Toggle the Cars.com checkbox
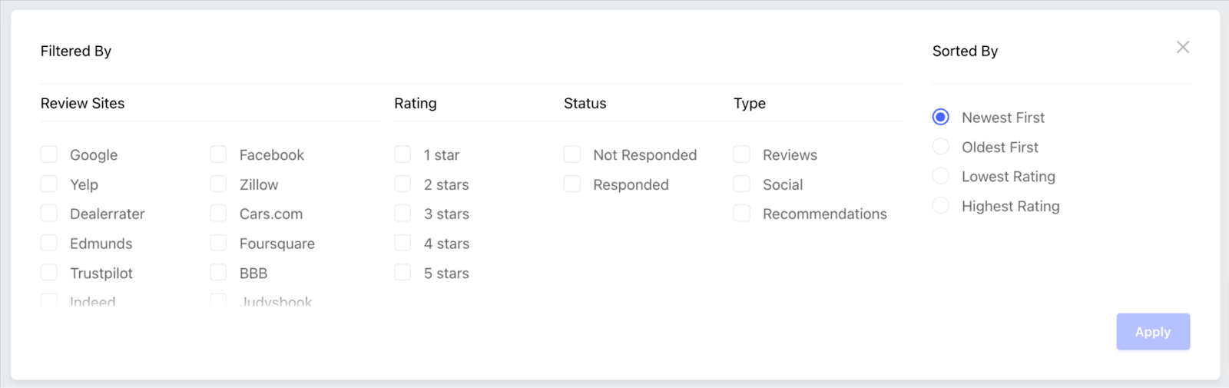This screenshot has height=388, width=1229. click(x=218, y=214)
